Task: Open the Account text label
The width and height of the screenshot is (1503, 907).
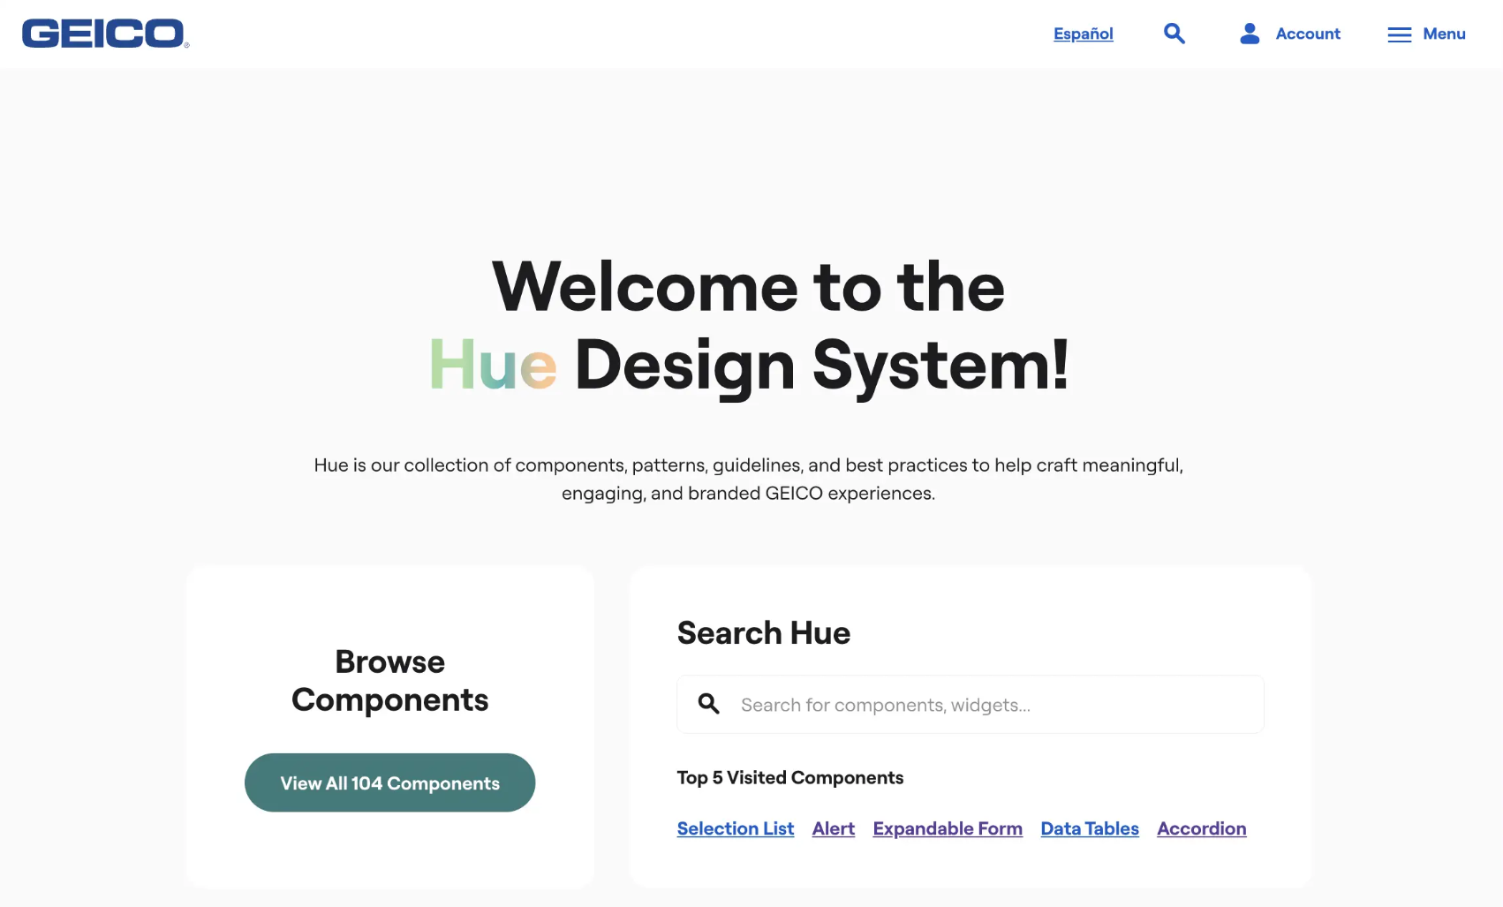Action: click(1307, 34)
